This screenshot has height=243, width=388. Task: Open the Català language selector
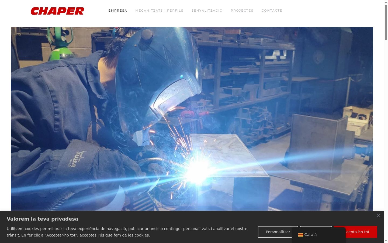319,235
